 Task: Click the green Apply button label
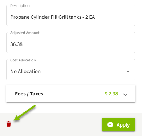point(123,125)
